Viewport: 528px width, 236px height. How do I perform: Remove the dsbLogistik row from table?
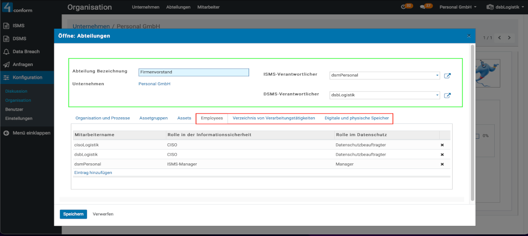[x=442, y=155]
